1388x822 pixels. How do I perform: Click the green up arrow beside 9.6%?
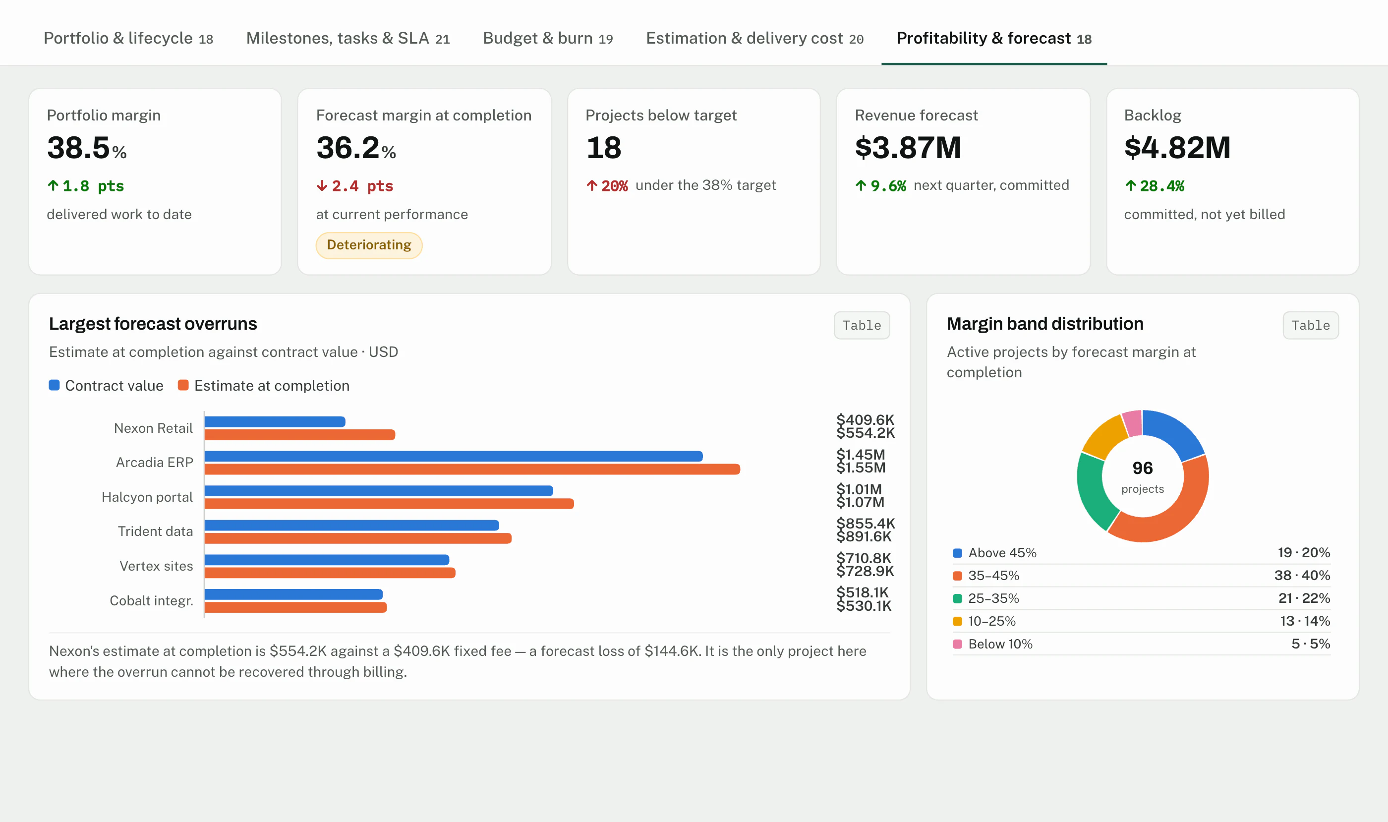coord(861,185)
